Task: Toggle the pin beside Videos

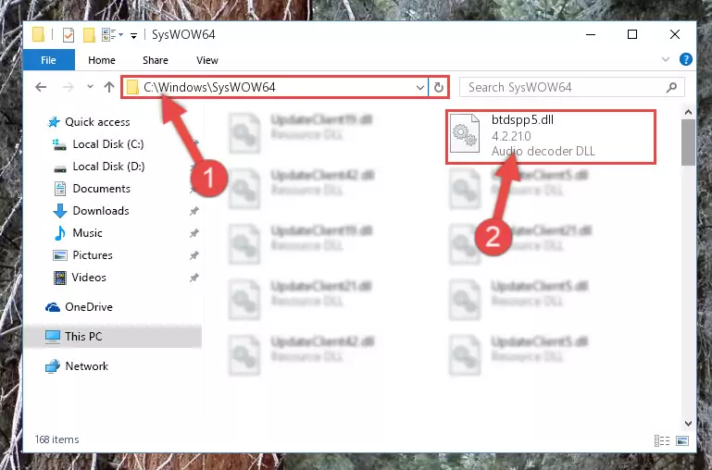Action: tap(194, 278)
